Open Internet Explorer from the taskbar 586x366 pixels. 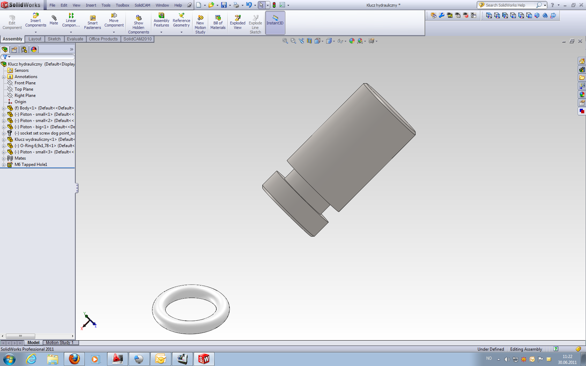[31, 359]
